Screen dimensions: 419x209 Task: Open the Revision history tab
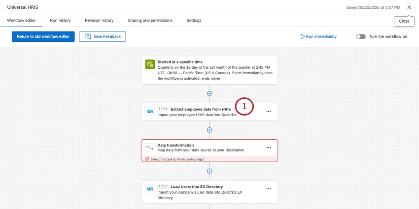pos(99,20)
